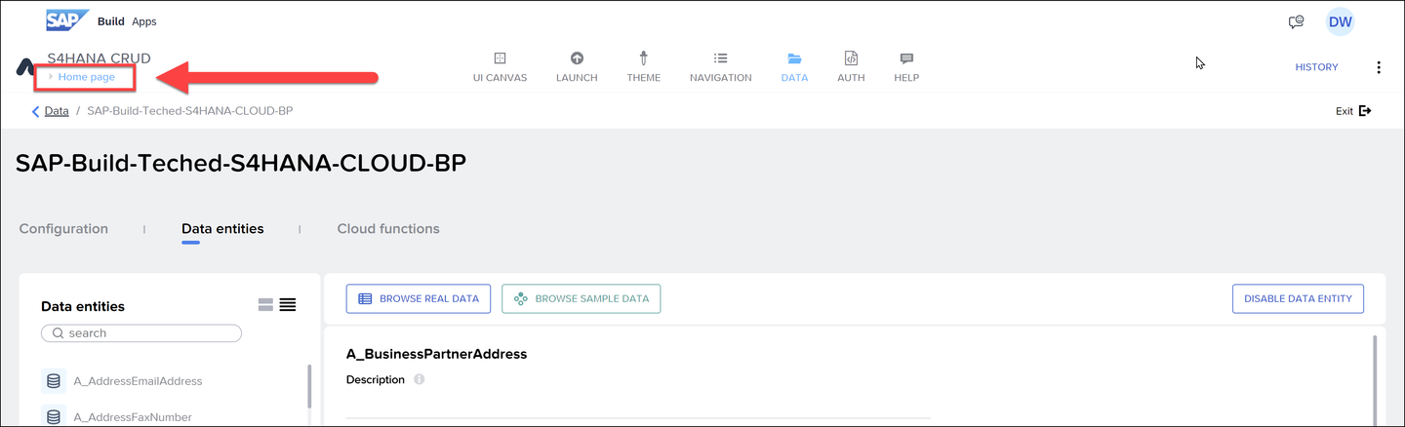Click the Disable Data Entity button
The height and width of the screenshot is (427, 1405).
(x=1298, y=298)
